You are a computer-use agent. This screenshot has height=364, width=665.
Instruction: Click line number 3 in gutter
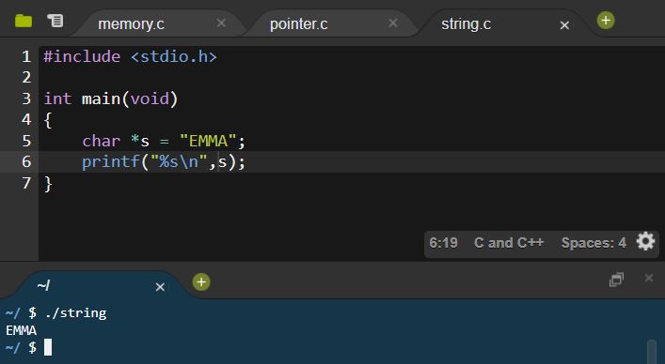pyautogui.click(x=26, y=99)
